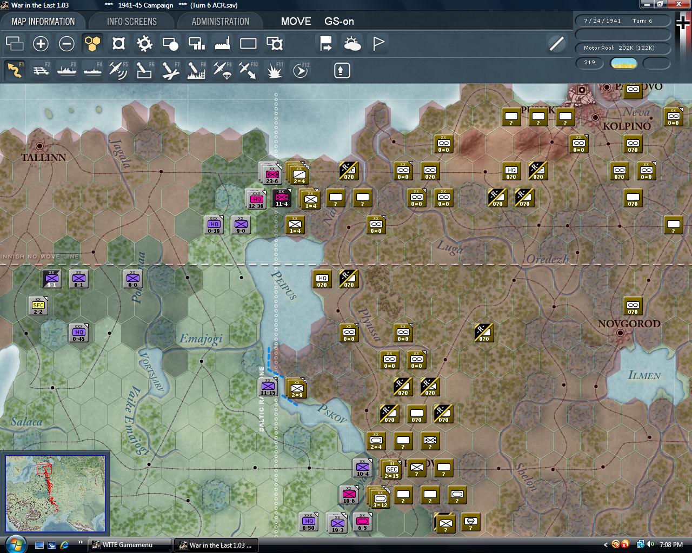Screen dimensions: 692x553
Task: Click the Motor Pool 202K readout
Action: tap(623, 48)
